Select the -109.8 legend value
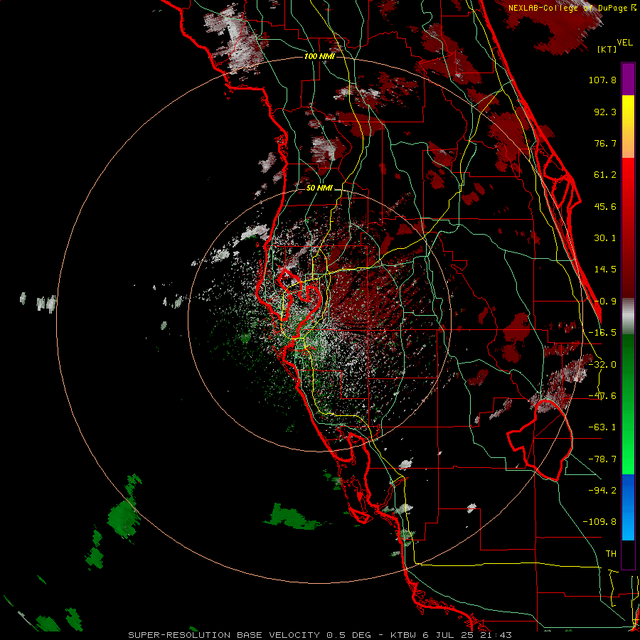640x640 pixels. [x=599, y=522]
